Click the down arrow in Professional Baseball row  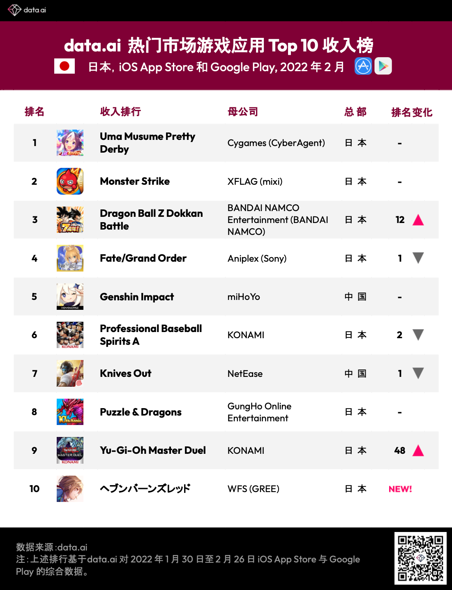(418, 335)
